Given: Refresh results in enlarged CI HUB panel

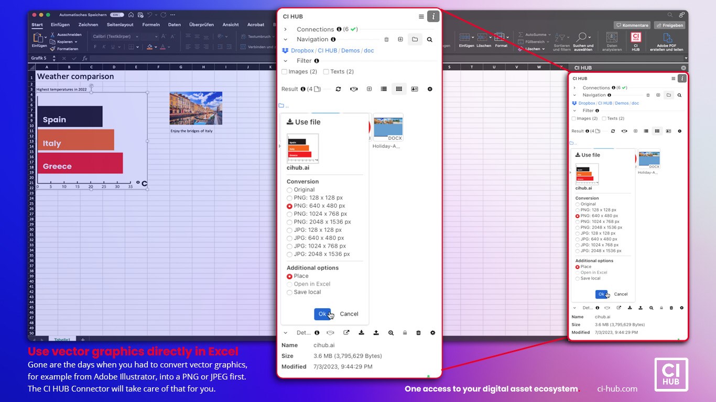Looking at the screenshot, I should (x=339, y=89).
